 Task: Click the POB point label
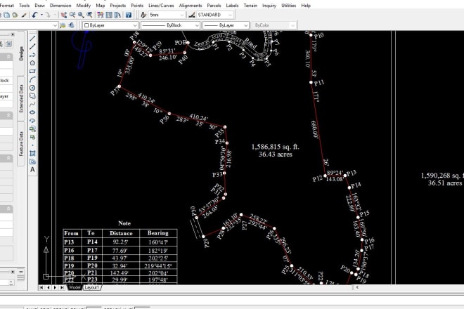[x=180, y=43]
